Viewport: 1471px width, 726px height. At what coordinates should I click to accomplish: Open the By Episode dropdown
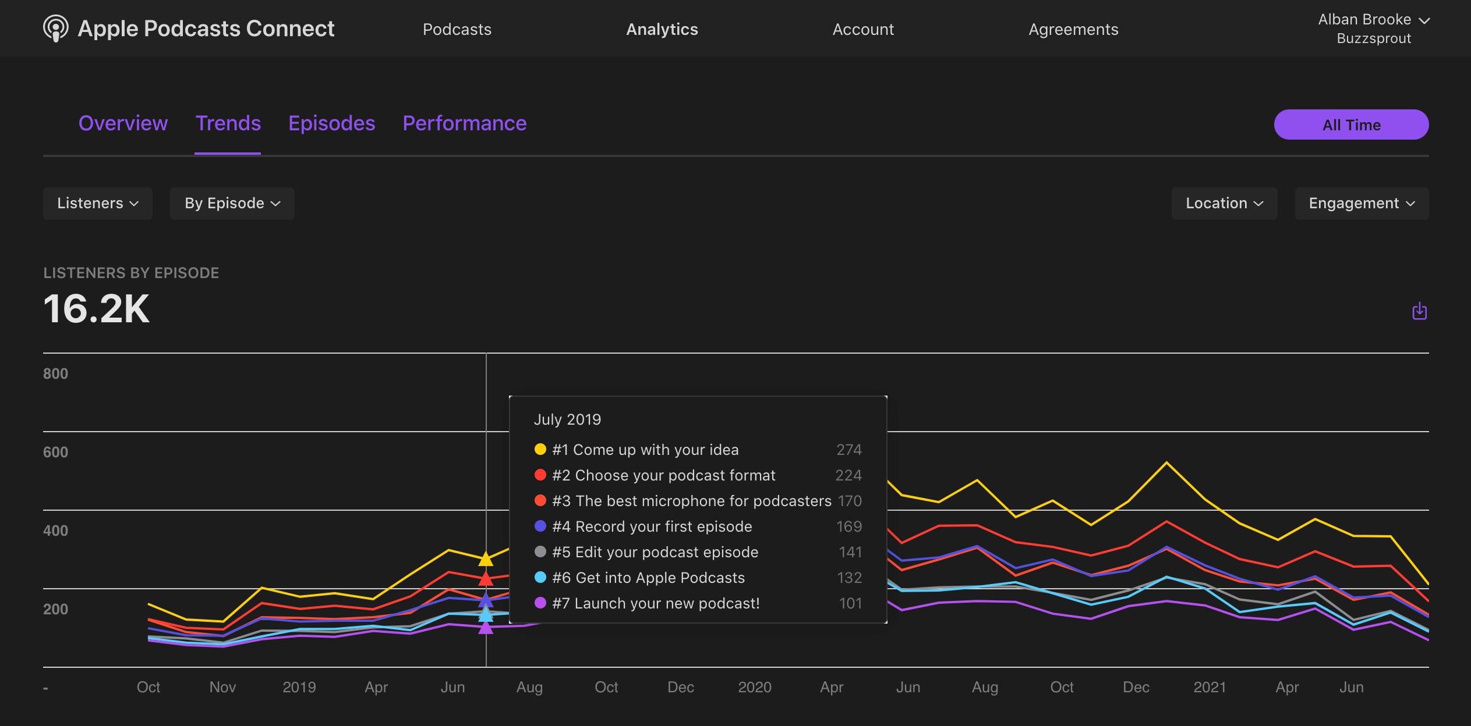click(232, 203)
